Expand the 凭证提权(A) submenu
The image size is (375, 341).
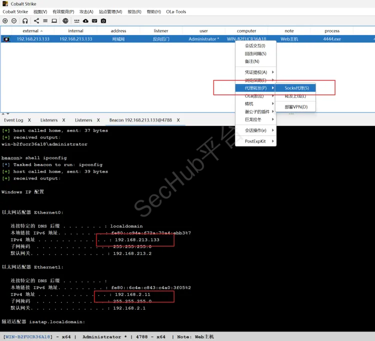point(255,72)
